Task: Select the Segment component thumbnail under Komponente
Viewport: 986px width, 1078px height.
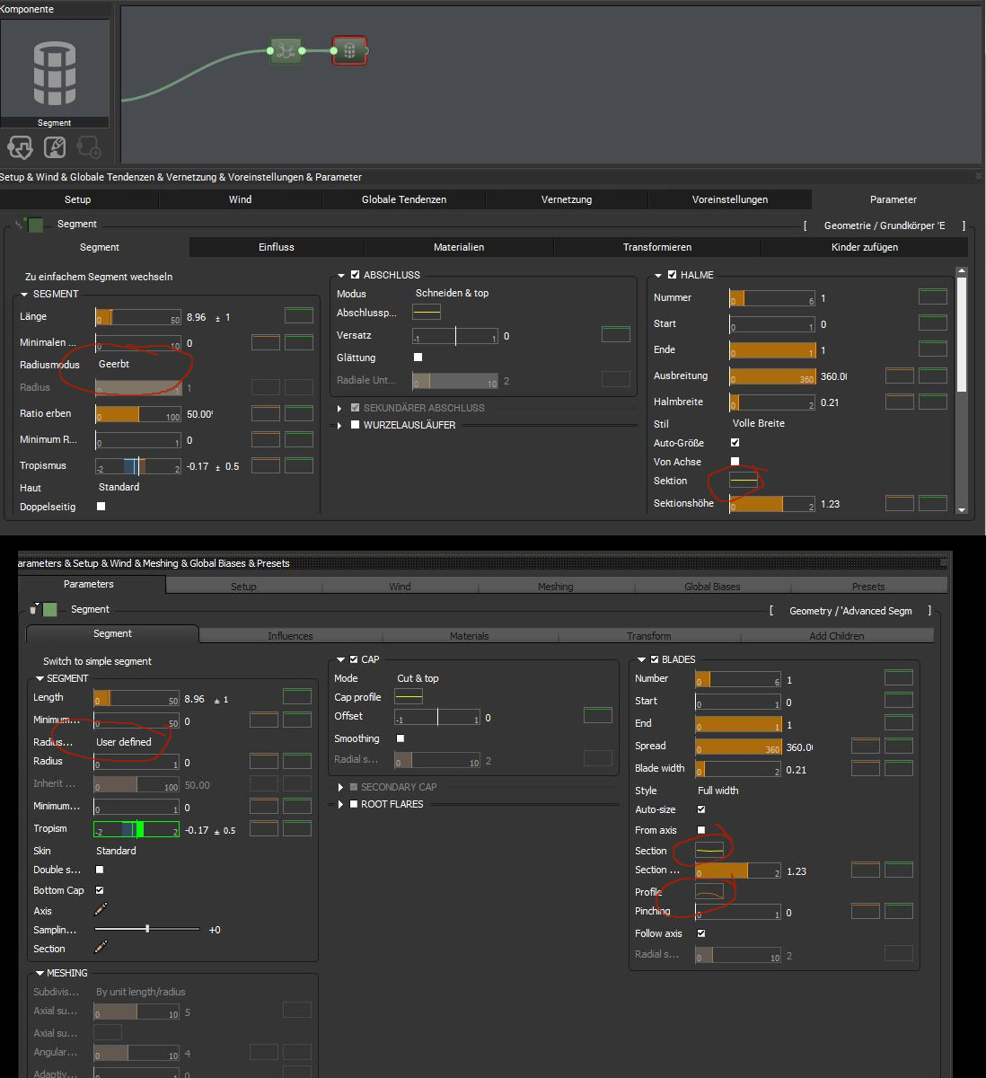Action: 55,75
